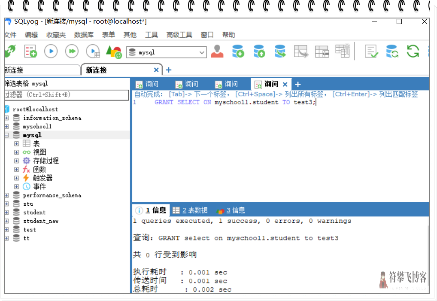Click the 函数 fx icon
Viewport: 437px width, 301px height.
26,170
